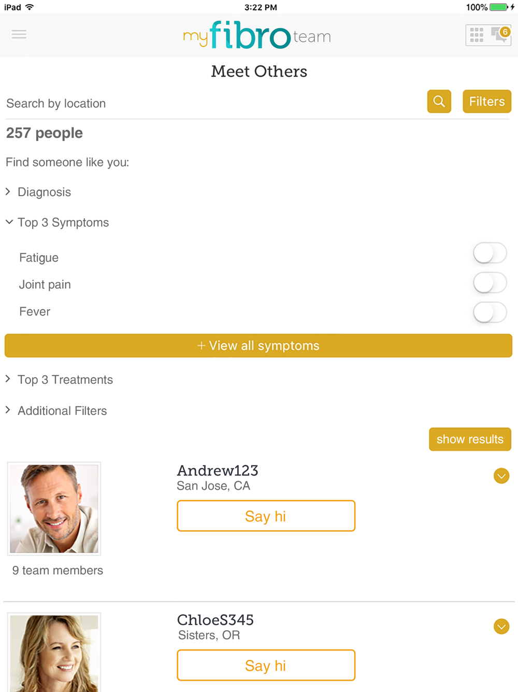Screen dimensions: 518x692
Task: Open notifications chat icon with badge
Action: (x=500, y=35)
